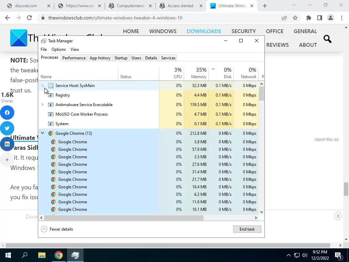
Task: Click the End task button
Action: (x=247, y=229)
